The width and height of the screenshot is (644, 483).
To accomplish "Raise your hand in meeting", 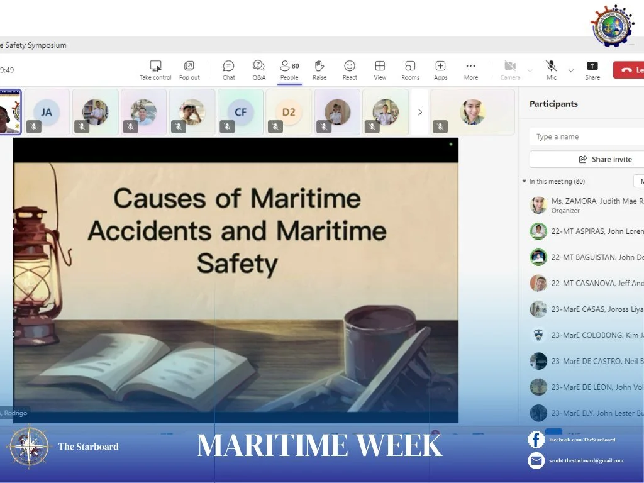I will [319, 70].
